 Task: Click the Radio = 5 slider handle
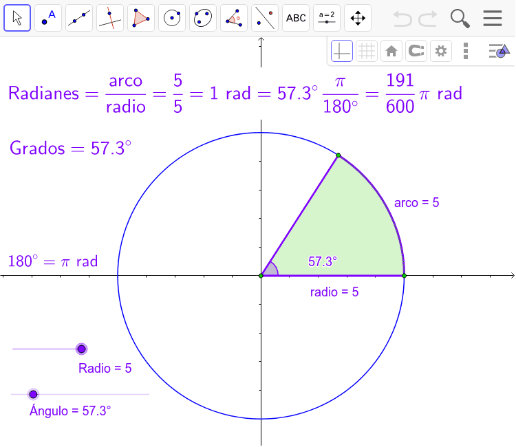point(82,349)
